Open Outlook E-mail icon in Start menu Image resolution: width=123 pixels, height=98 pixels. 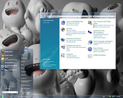(3, 59)
